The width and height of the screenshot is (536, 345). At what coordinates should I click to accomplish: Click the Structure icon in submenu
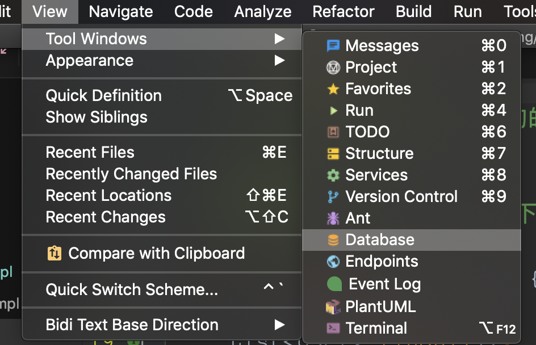click(x=333, y=154)
